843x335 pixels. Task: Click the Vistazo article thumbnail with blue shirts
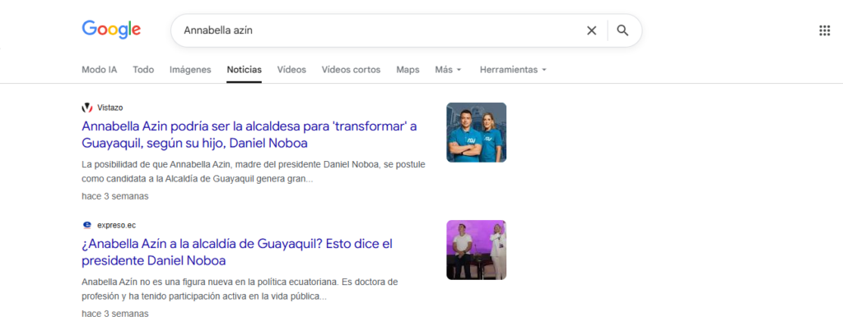pos(476,132)
